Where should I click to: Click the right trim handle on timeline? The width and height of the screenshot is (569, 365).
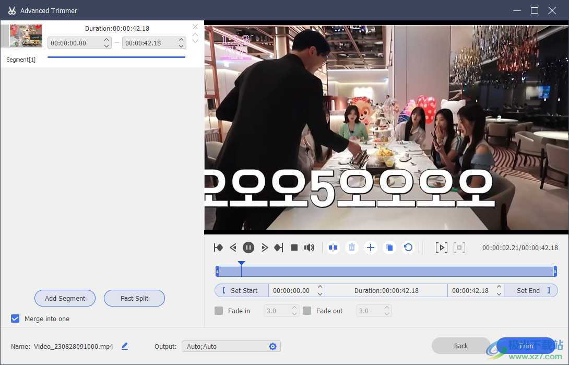click(555, 271)
